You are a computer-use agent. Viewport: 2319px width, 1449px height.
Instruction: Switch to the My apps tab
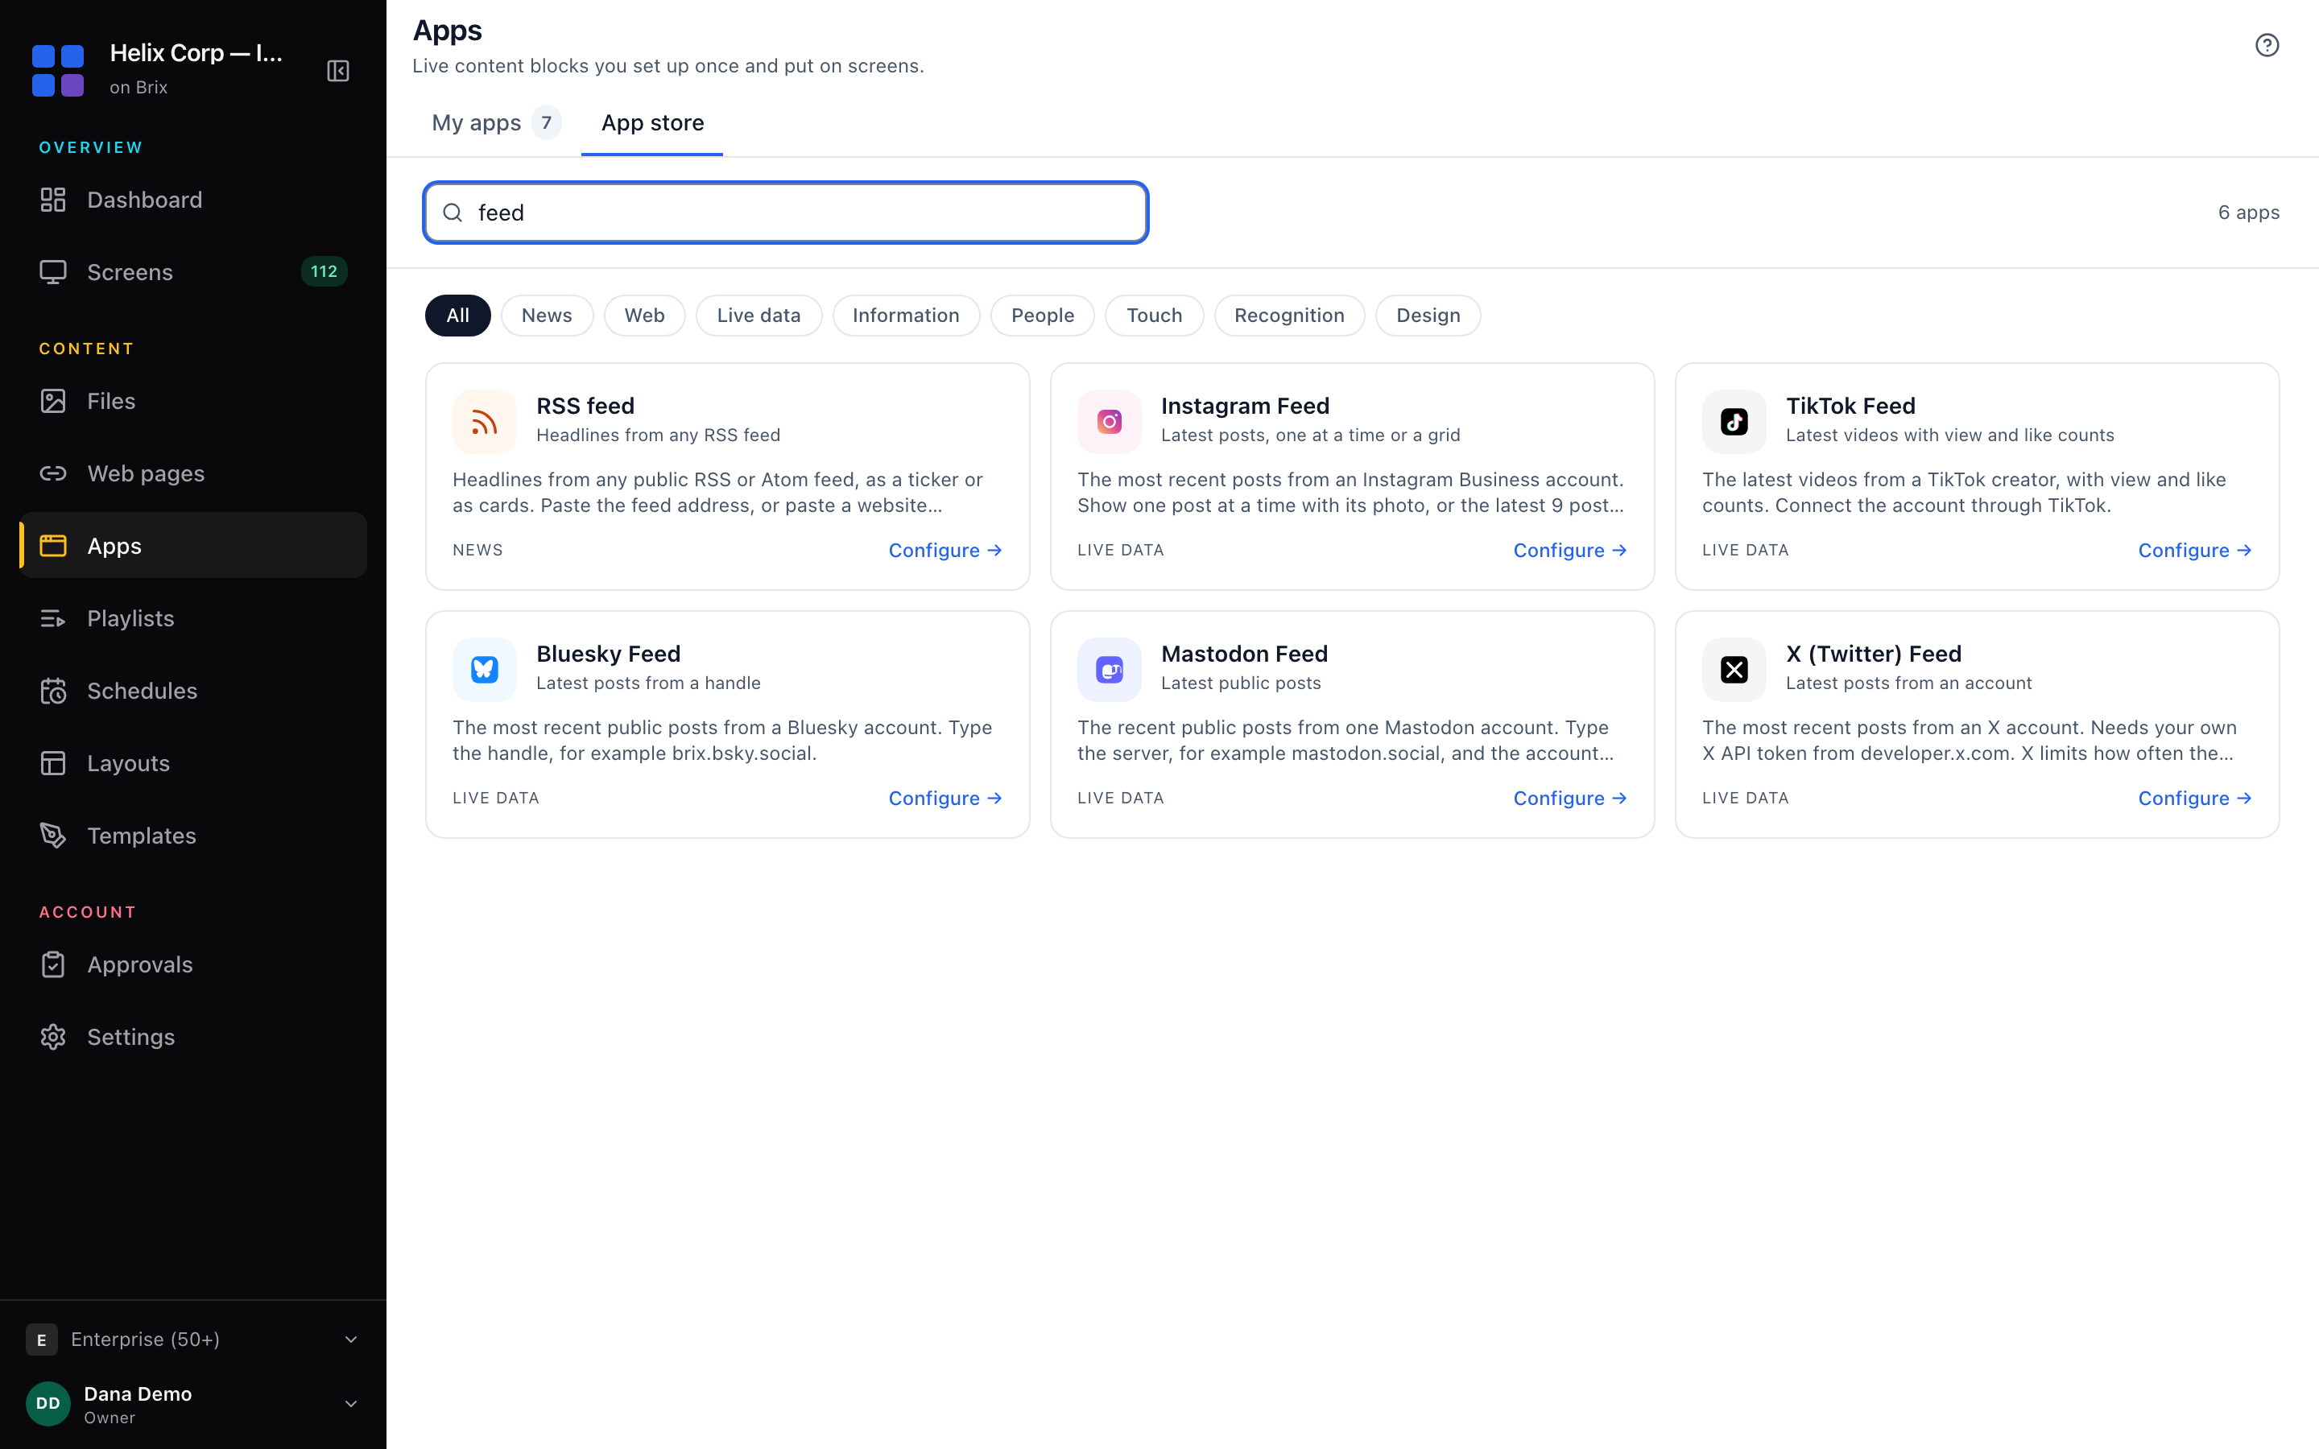pyautogui.click(x=495, y=122)
